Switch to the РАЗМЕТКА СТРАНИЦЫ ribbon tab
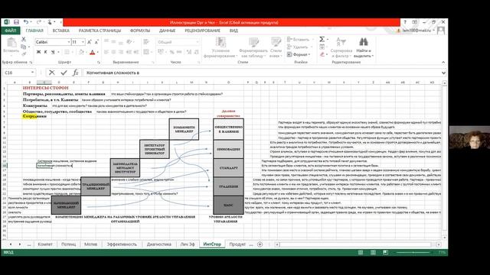 click(x=100, y=31)
